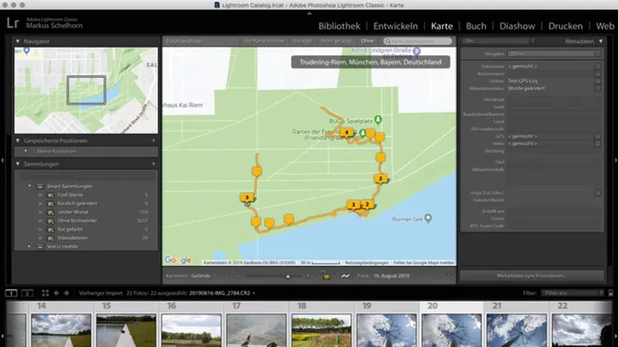Collapse the Navigator panel triangle

coord(18,41)
